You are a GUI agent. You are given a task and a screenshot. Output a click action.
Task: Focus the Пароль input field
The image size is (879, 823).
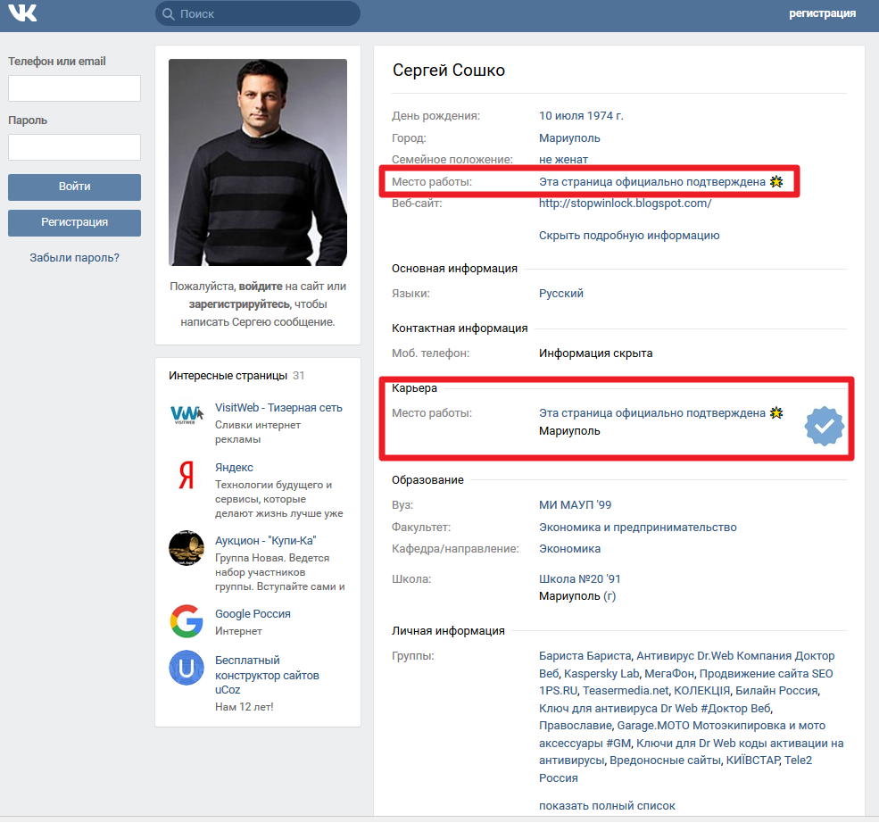pyautogui.click(x=74, y=147)
